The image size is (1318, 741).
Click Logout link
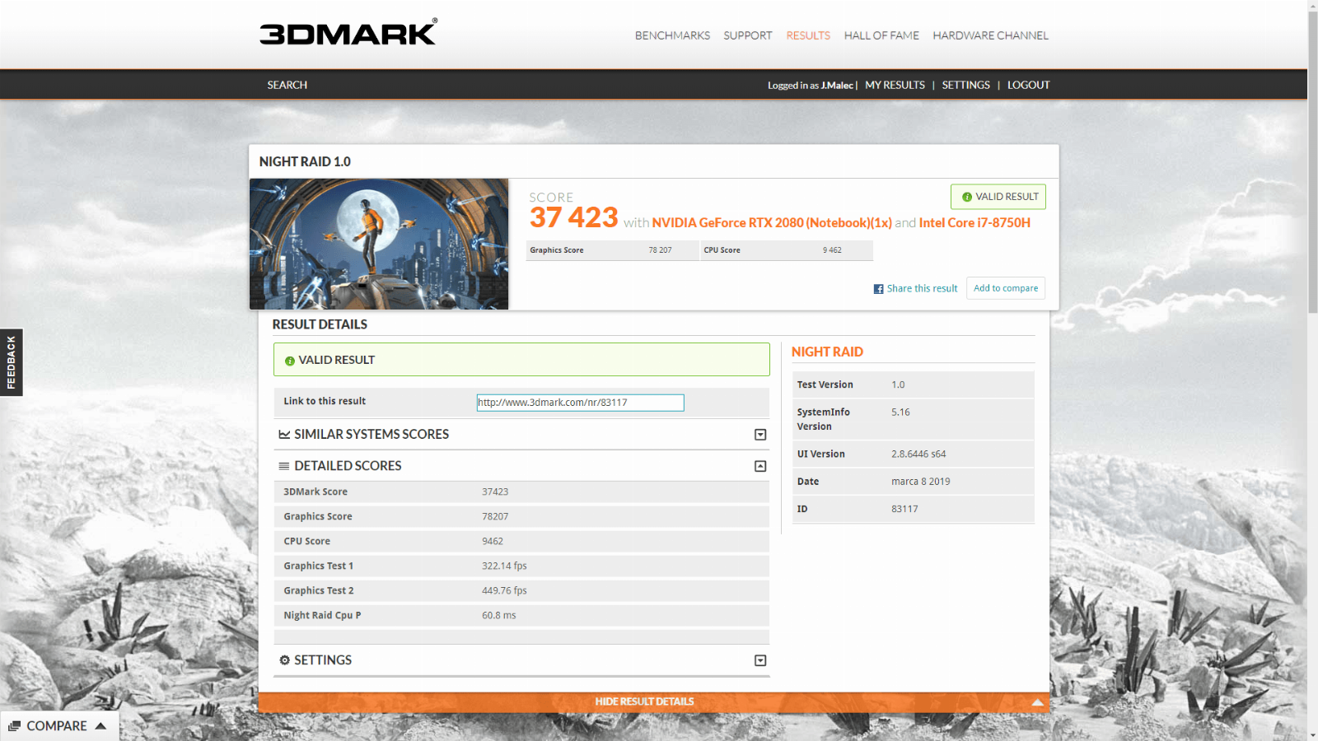coord(1028,85)
